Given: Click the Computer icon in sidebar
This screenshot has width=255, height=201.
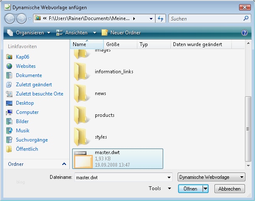Looking at the screenshot, I should [x=9, y=112].
